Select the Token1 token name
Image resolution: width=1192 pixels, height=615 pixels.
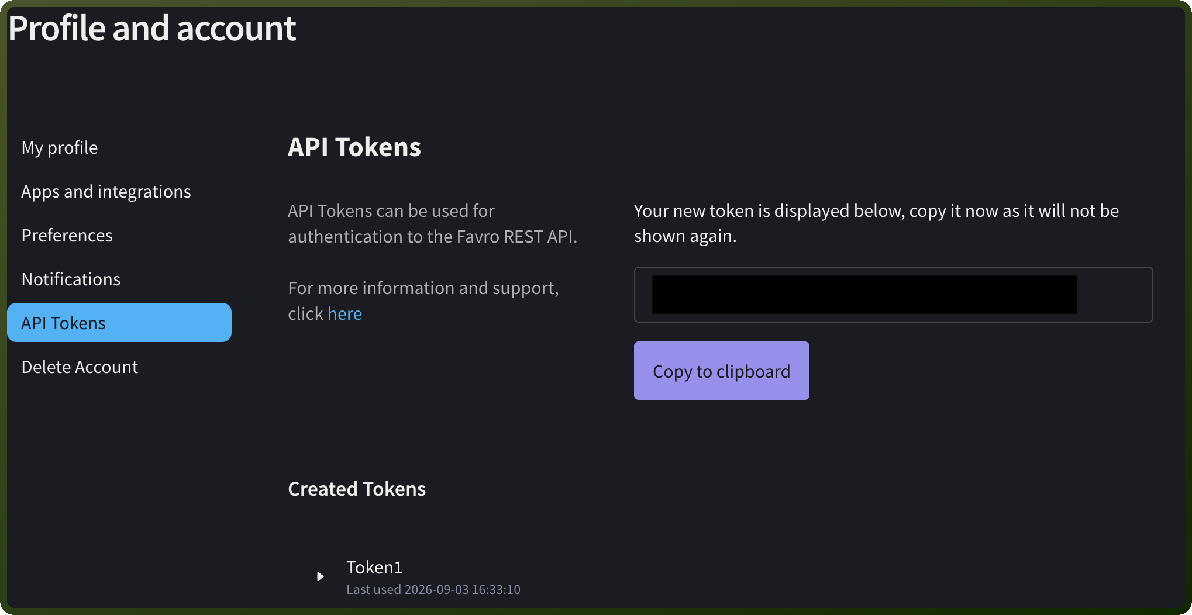[374, 568]
